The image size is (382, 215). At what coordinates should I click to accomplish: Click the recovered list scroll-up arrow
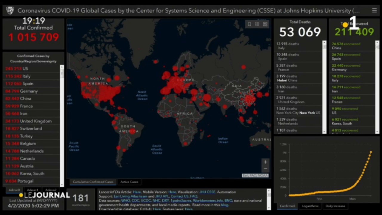click(x=377, y=42)
